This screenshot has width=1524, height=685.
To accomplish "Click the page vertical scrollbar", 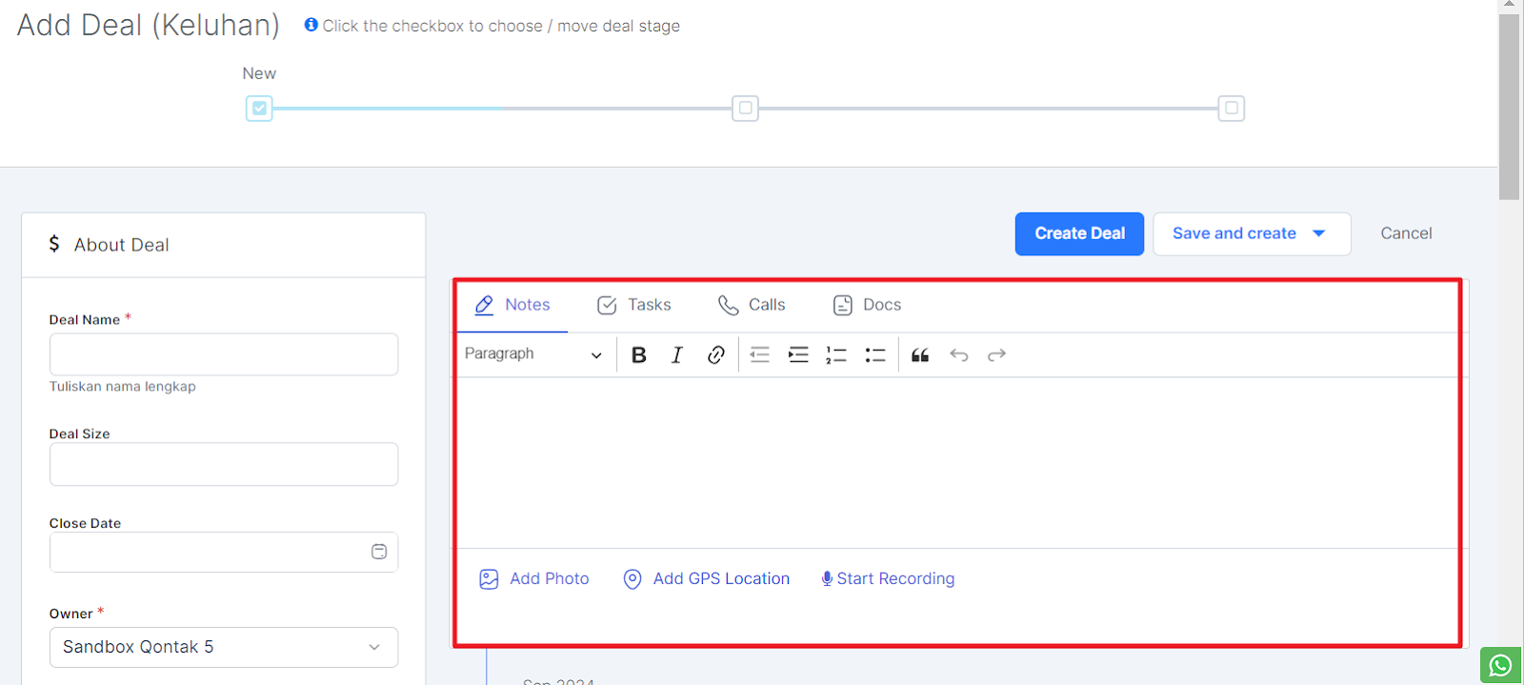I will (x=1509, y=105).
